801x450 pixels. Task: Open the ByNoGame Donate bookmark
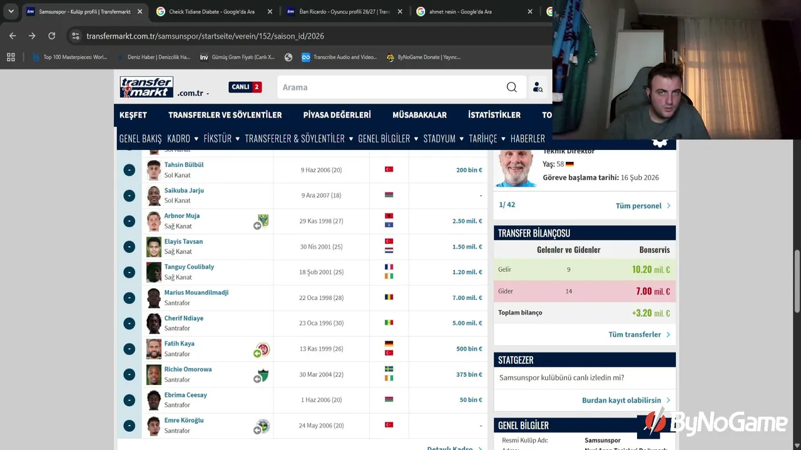pos(424,57)
